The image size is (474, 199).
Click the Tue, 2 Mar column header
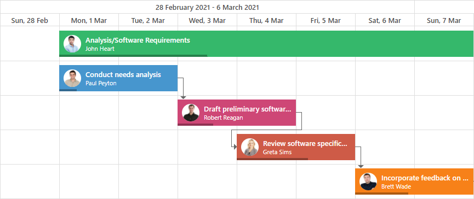click(x=148, y=21)
